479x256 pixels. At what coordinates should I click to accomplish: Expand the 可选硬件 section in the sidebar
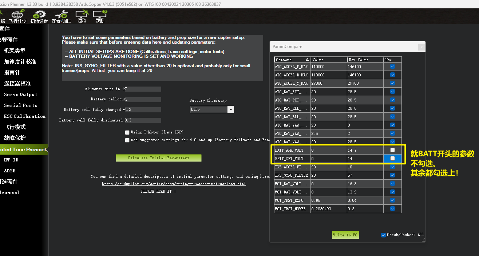9,181
